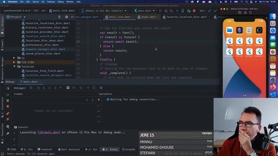Click the Git commit checkmark icon

point(215,11)
